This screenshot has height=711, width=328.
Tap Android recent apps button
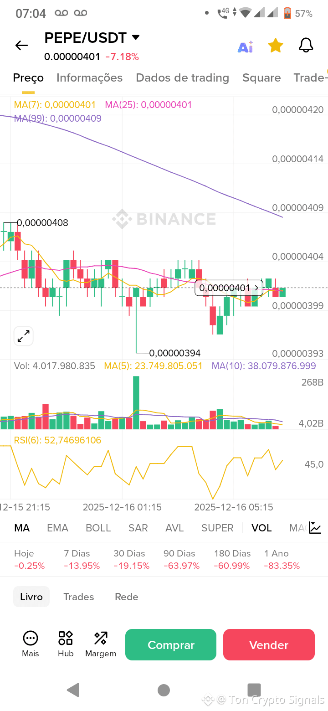(x=254, y=690)
